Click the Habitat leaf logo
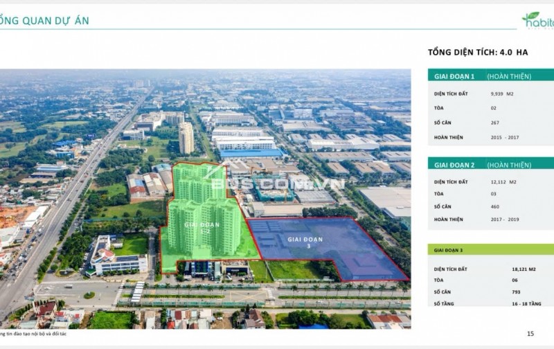 click(x=538, y=21)
